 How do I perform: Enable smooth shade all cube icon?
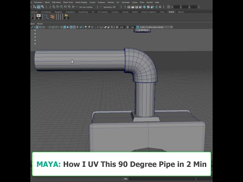pyautogui.click(x=65, y=27)
